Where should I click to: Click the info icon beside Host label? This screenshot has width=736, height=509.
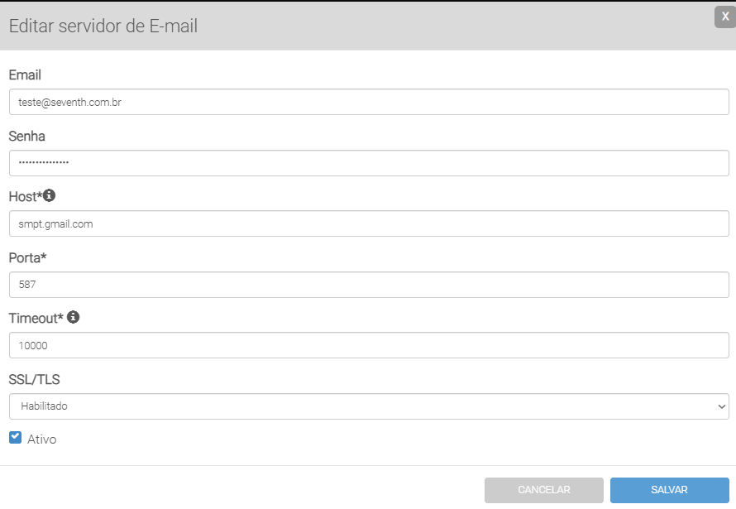50,196
